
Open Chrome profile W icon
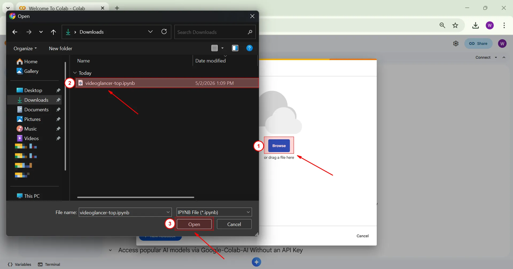(490, 25)
